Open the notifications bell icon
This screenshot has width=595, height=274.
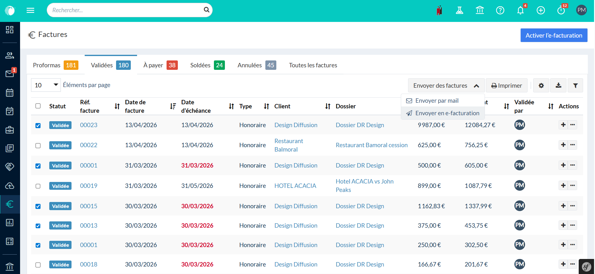520,10
